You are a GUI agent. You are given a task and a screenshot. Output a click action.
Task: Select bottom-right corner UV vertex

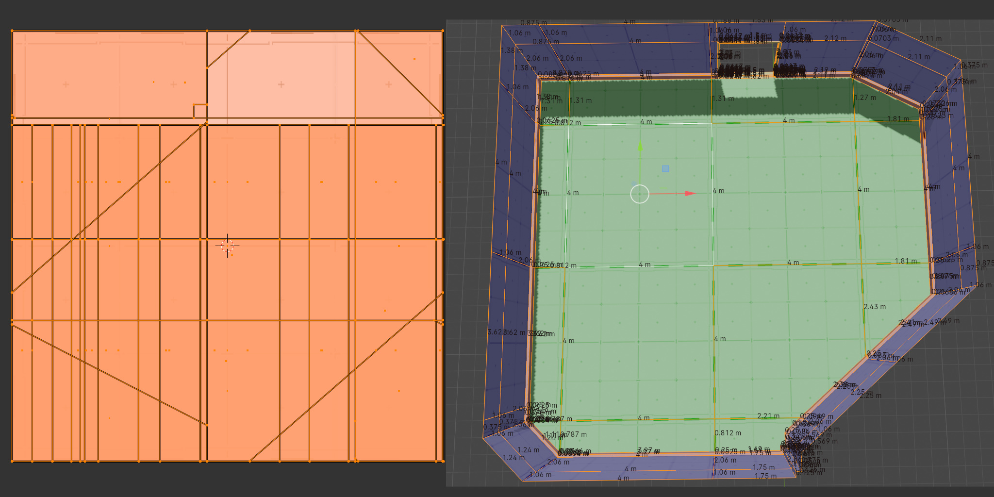443,461
